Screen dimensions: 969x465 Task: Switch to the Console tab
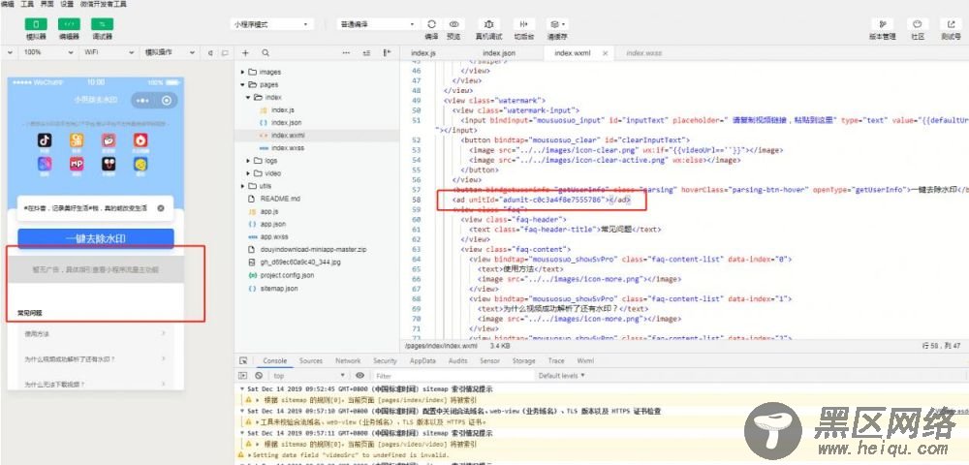275,360
